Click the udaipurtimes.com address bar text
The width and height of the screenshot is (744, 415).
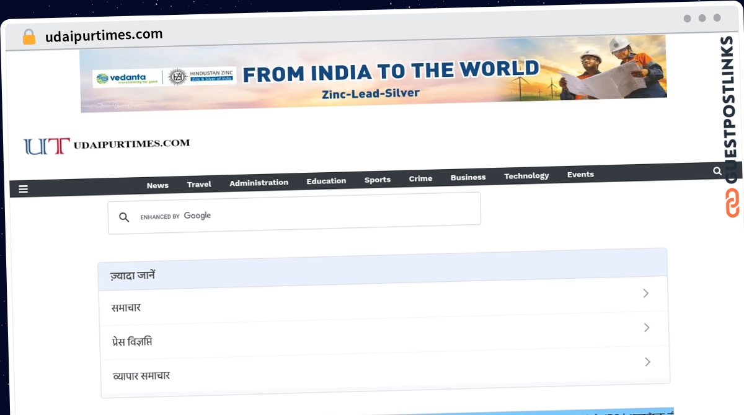tap(104, 35)
